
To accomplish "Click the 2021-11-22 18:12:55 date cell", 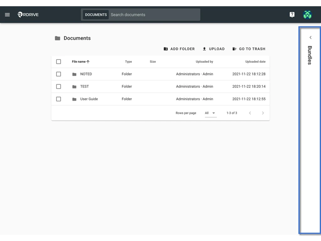I will [x=249, y=99].
